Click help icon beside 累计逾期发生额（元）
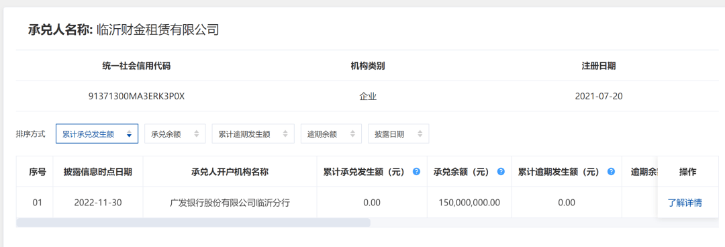This screenshot has width=725, height=247. pyautogui.click(x=612, y=171)
